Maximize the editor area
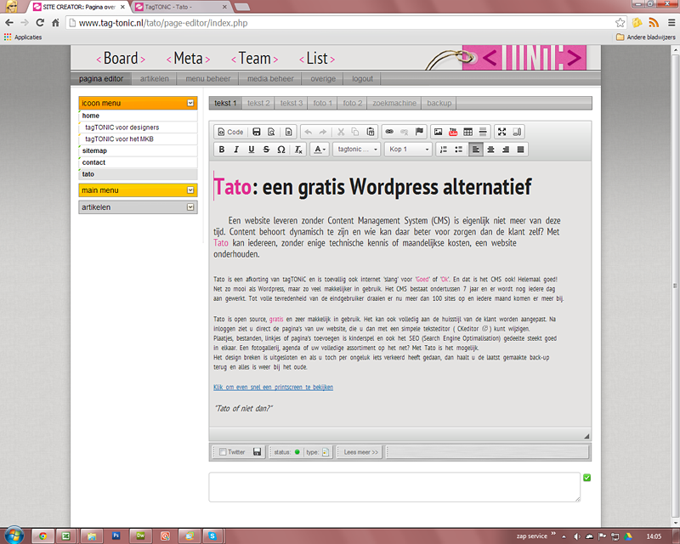Image resolution: width=680 pixels, height=544 pixels. coord(501,132)
